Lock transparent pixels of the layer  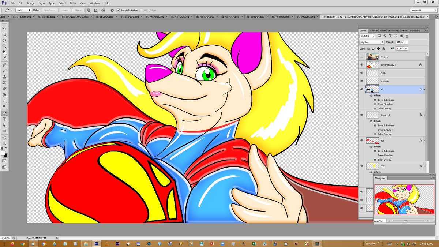368,48
